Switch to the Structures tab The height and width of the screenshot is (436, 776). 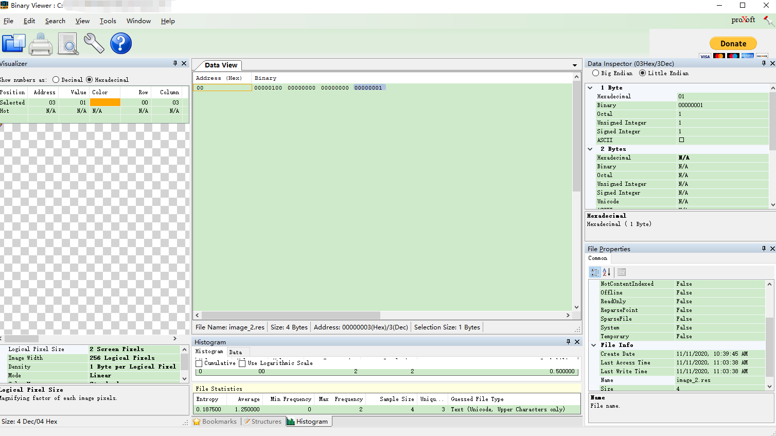(262, 422)
